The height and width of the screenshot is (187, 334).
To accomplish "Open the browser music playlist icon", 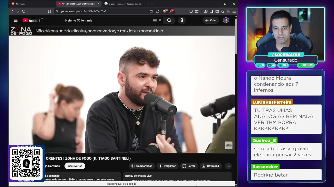I will pos(206,11).
